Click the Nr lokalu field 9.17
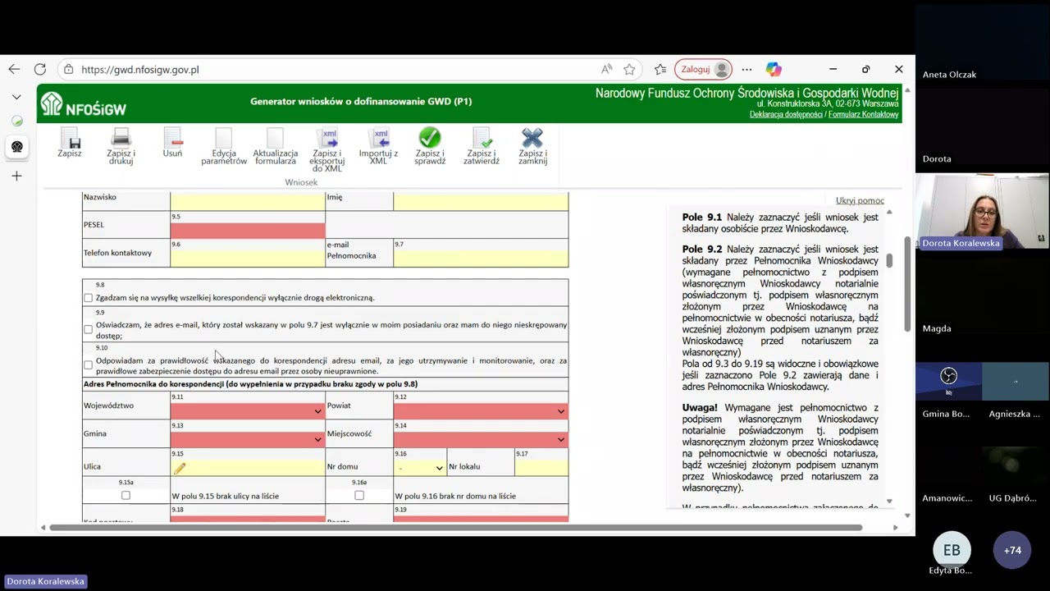The height and width of the screenshot is (591, 1050). tap(541, 467)
